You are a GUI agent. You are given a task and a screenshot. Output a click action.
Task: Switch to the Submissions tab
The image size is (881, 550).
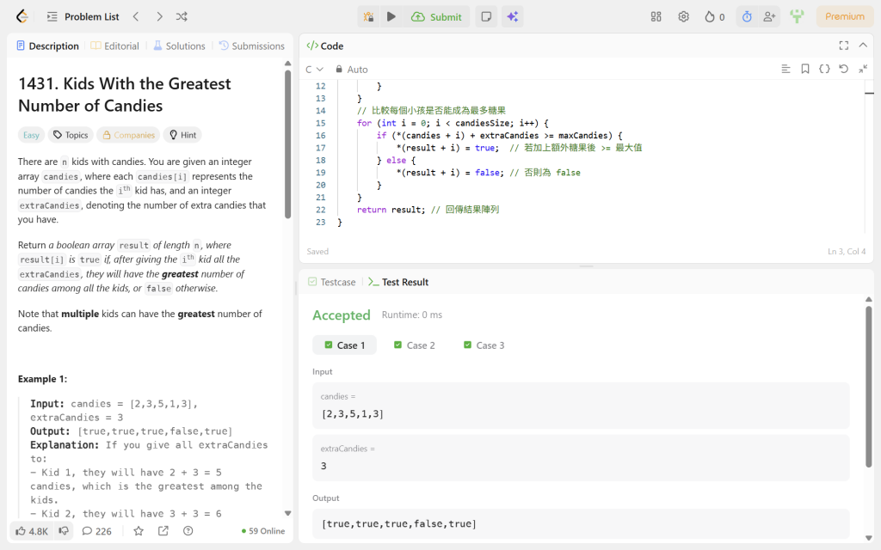click(252, 46)
